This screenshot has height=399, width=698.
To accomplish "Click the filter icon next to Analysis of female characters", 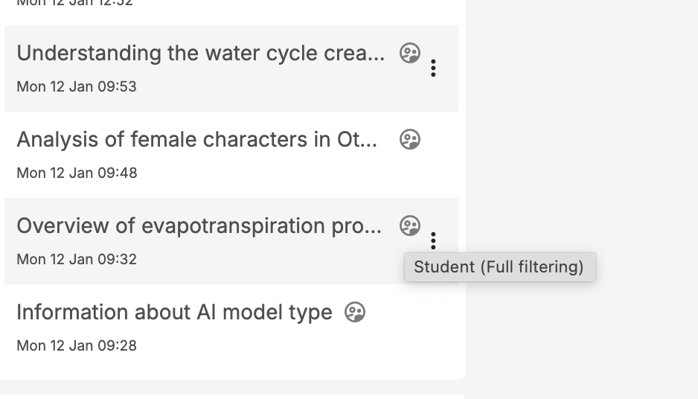I will tap(410, 139).
